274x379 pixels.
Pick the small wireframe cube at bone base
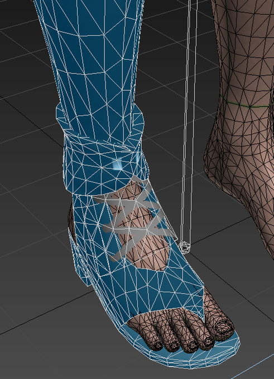click(185, 247)
